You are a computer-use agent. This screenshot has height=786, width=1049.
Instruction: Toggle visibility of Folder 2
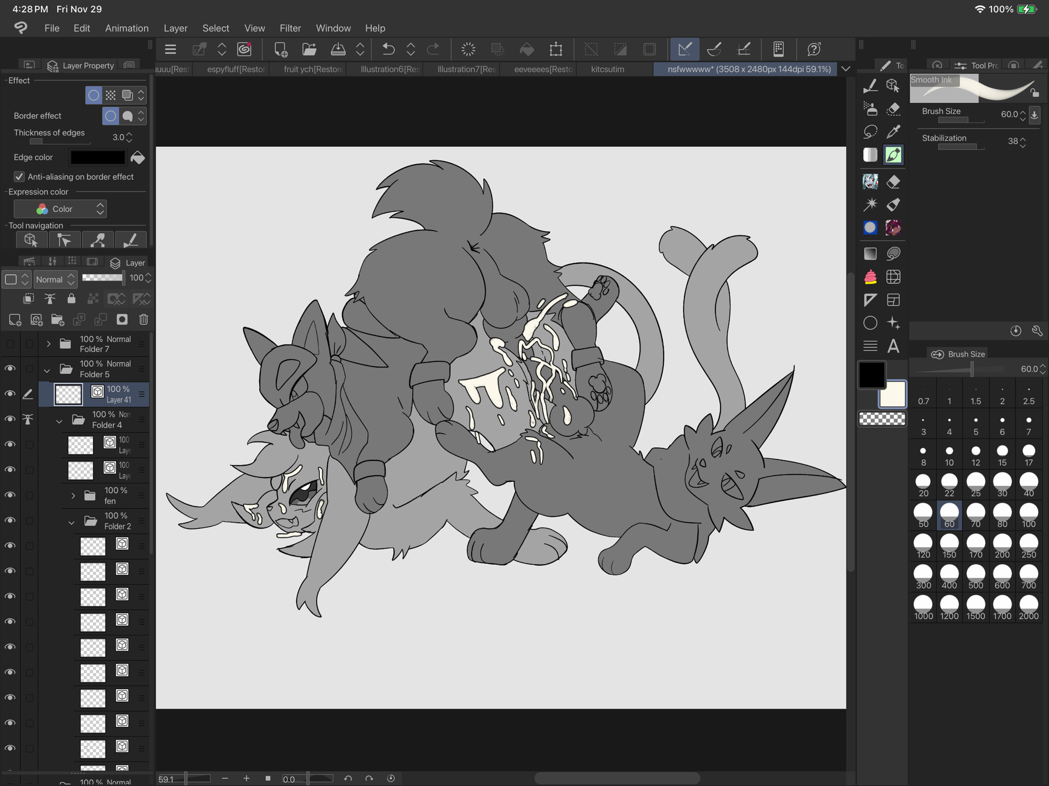[10, 520]
